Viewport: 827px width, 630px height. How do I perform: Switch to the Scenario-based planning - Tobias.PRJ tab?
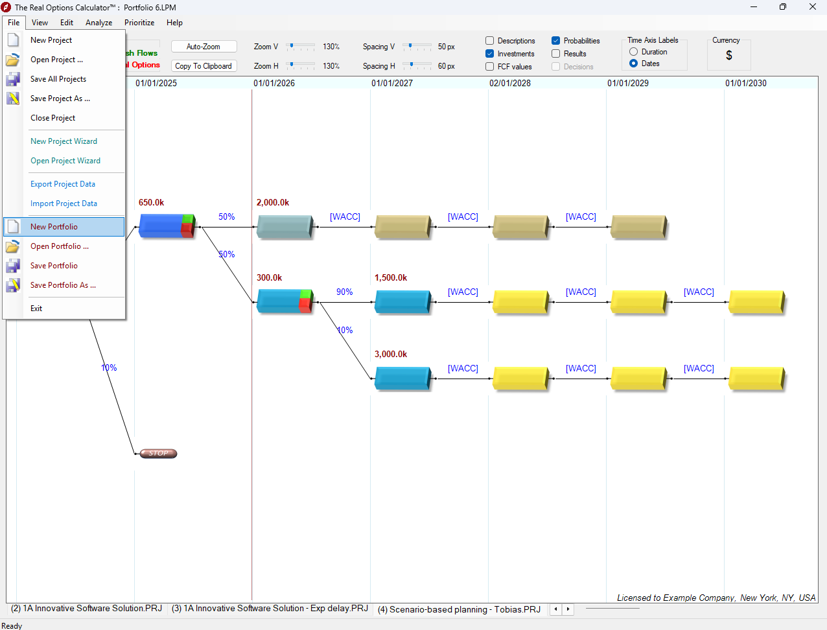point(460,609)
